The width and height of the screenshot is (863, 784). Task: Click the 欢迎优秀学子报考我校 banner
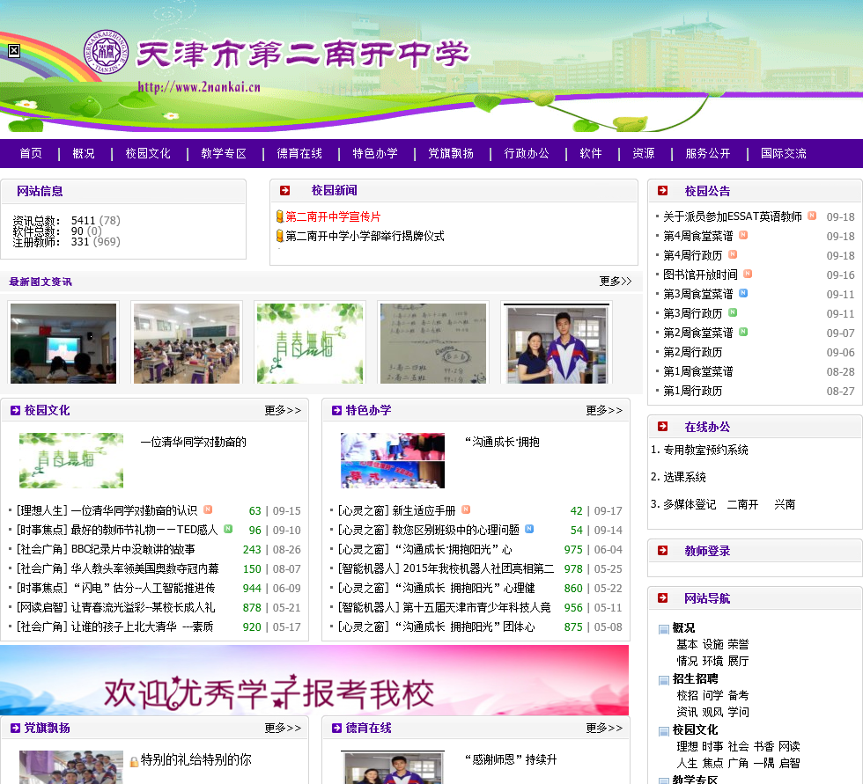click(x=314, y=680)
